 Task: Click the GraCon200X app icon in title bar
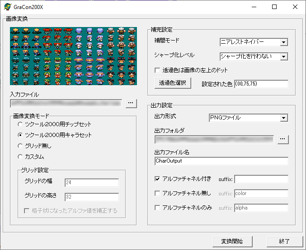coord(8,7)
